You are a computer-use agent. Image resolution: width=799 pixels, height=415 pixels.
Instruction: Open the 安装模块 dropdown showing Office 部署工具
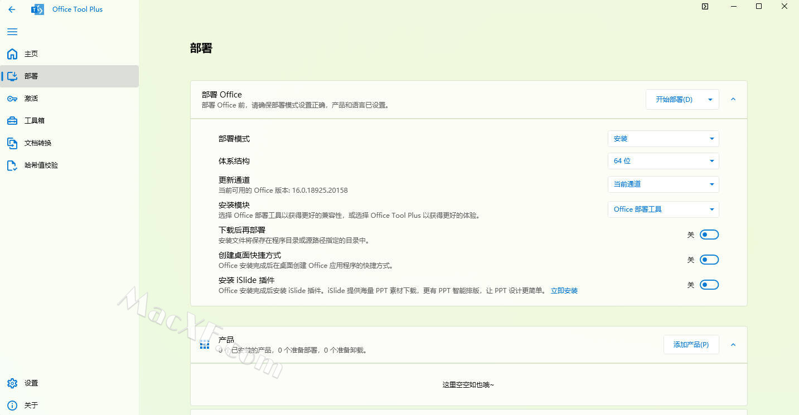pos(664,209)
